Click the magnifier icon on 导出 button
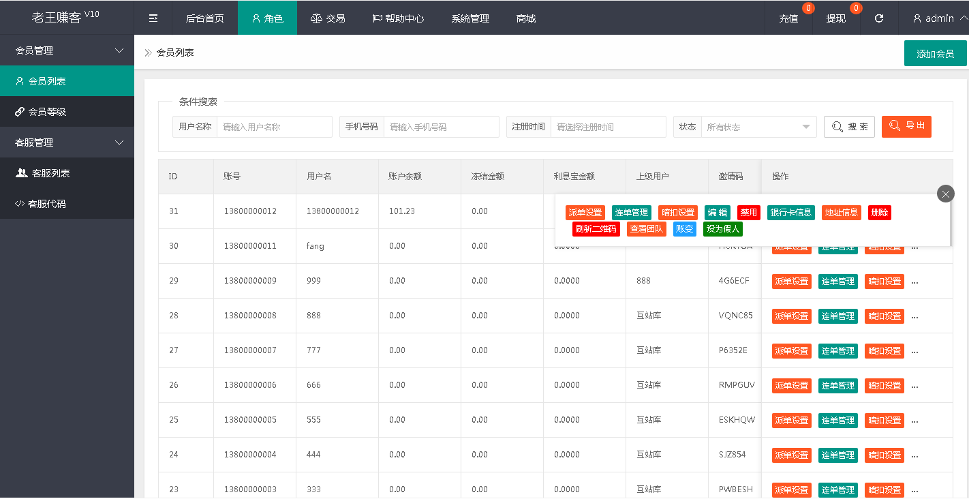 coord(895,125)
